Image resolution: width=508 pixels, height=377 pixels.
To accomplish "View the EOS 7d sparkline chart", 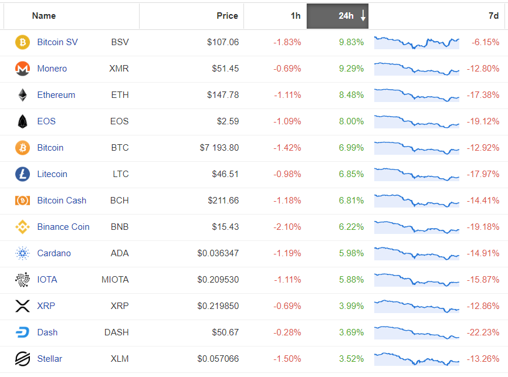I will pyautogui.click(x=416, y=122).
